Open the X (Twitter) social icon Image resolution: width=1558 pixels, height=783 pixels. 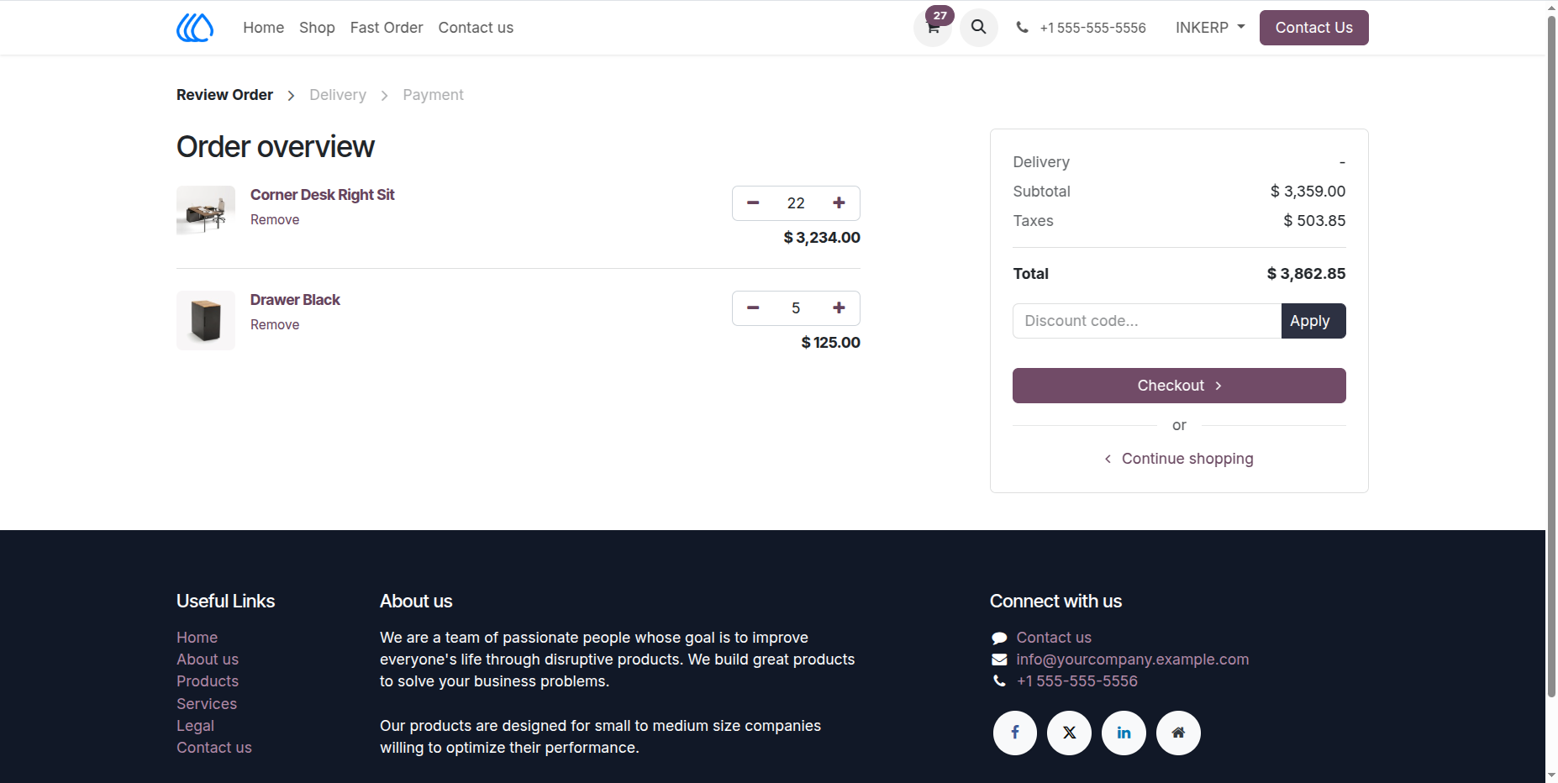click(1070, 733)
